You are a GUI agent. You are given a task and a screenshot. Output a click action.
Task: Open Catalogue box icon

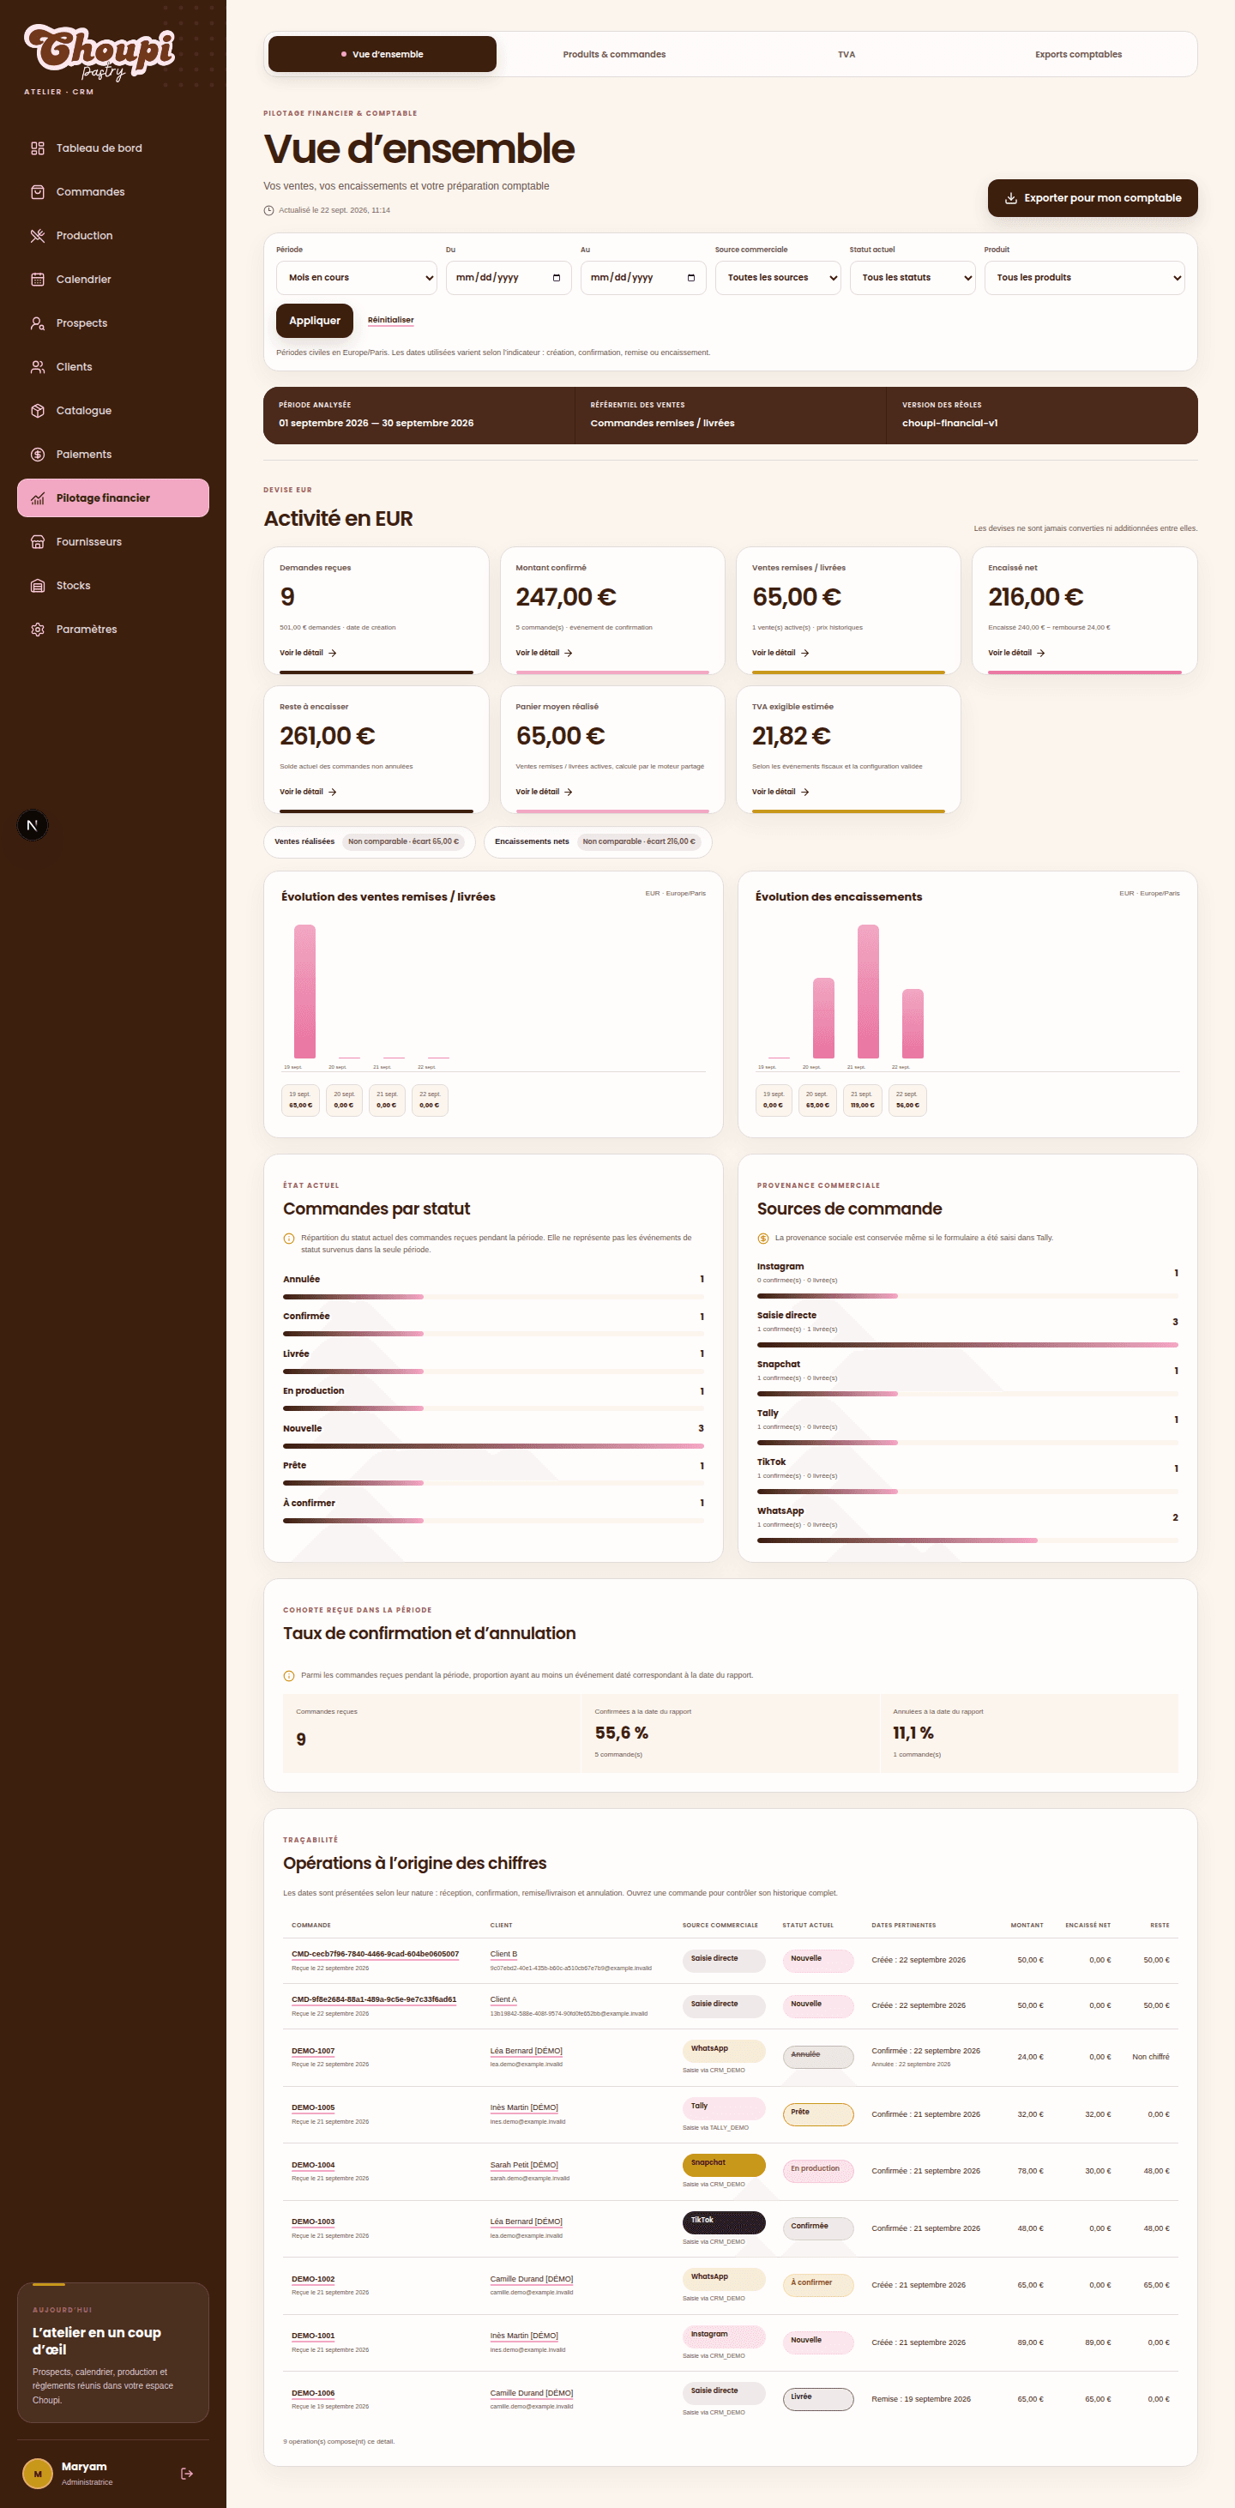pyautogui.click(x=37, y=411)
